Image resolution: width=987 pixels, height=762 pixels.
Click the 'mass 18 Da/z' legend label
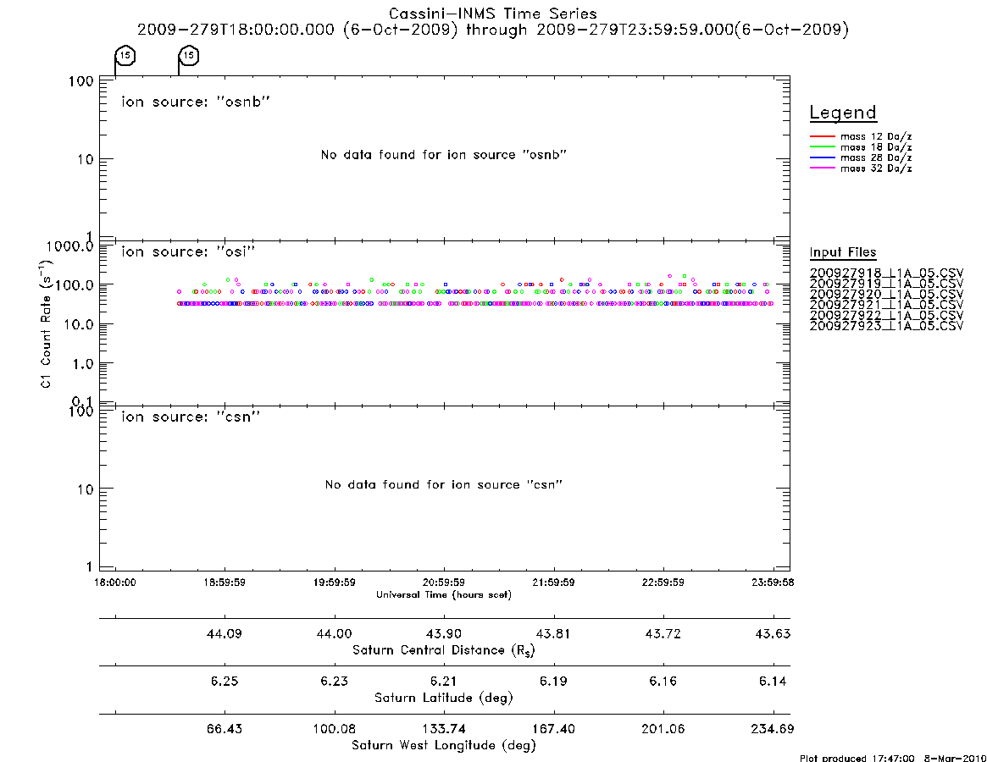876,147
